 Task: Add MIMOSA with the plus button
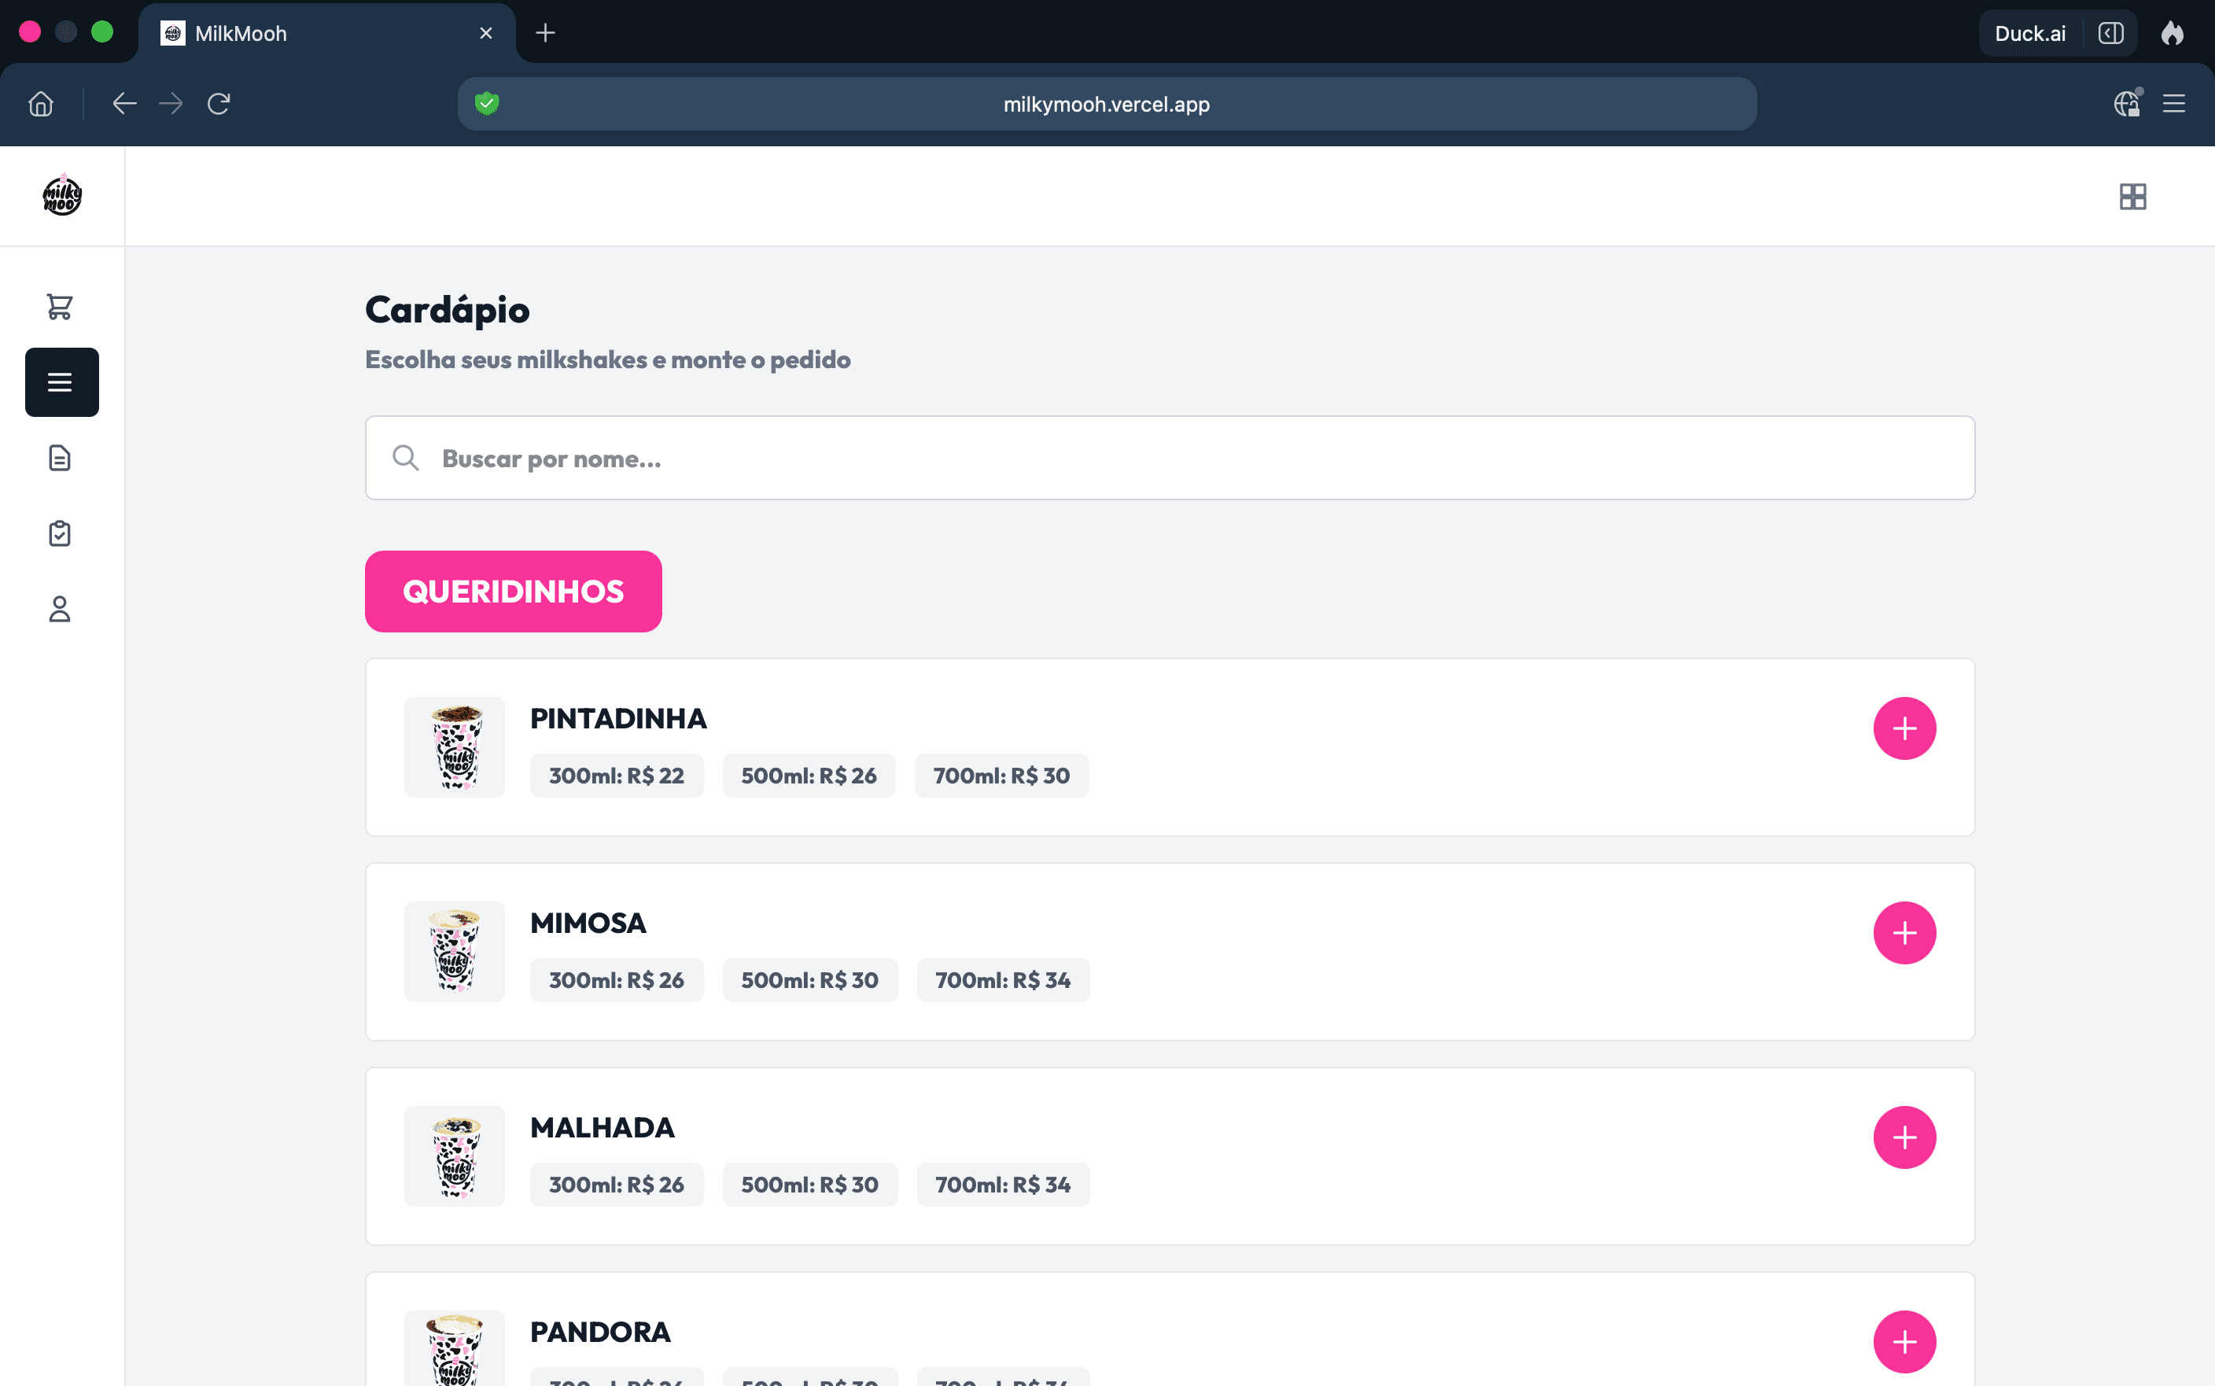[1904, 933]
